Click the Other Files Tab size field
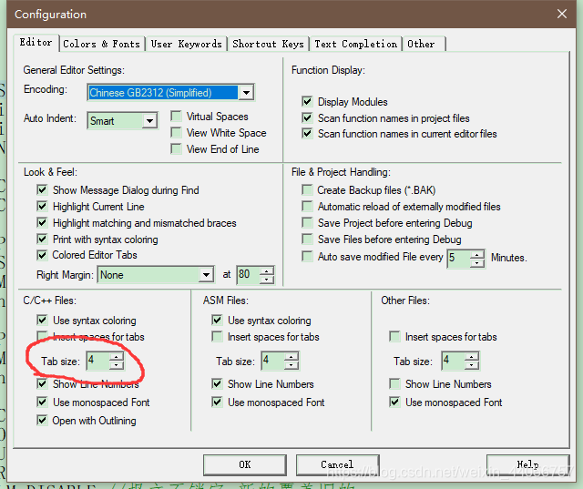 pos(454,361)
